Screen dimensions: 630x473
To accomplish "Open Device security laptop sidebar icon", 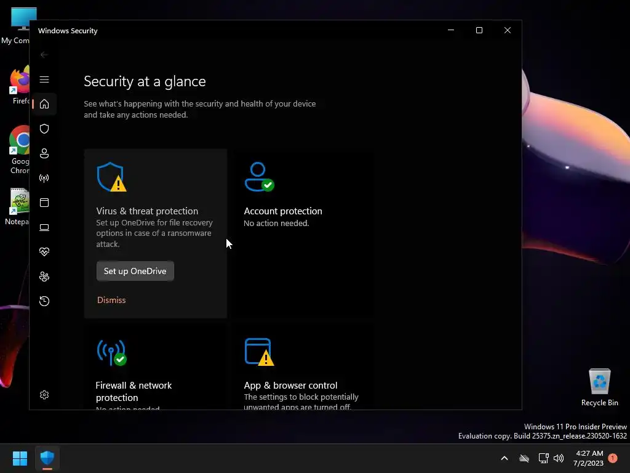I will pyautogui.click(x=44, y=227).
